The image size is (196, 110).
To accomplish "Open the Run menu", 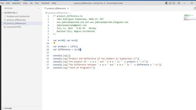I will point(37,3).
